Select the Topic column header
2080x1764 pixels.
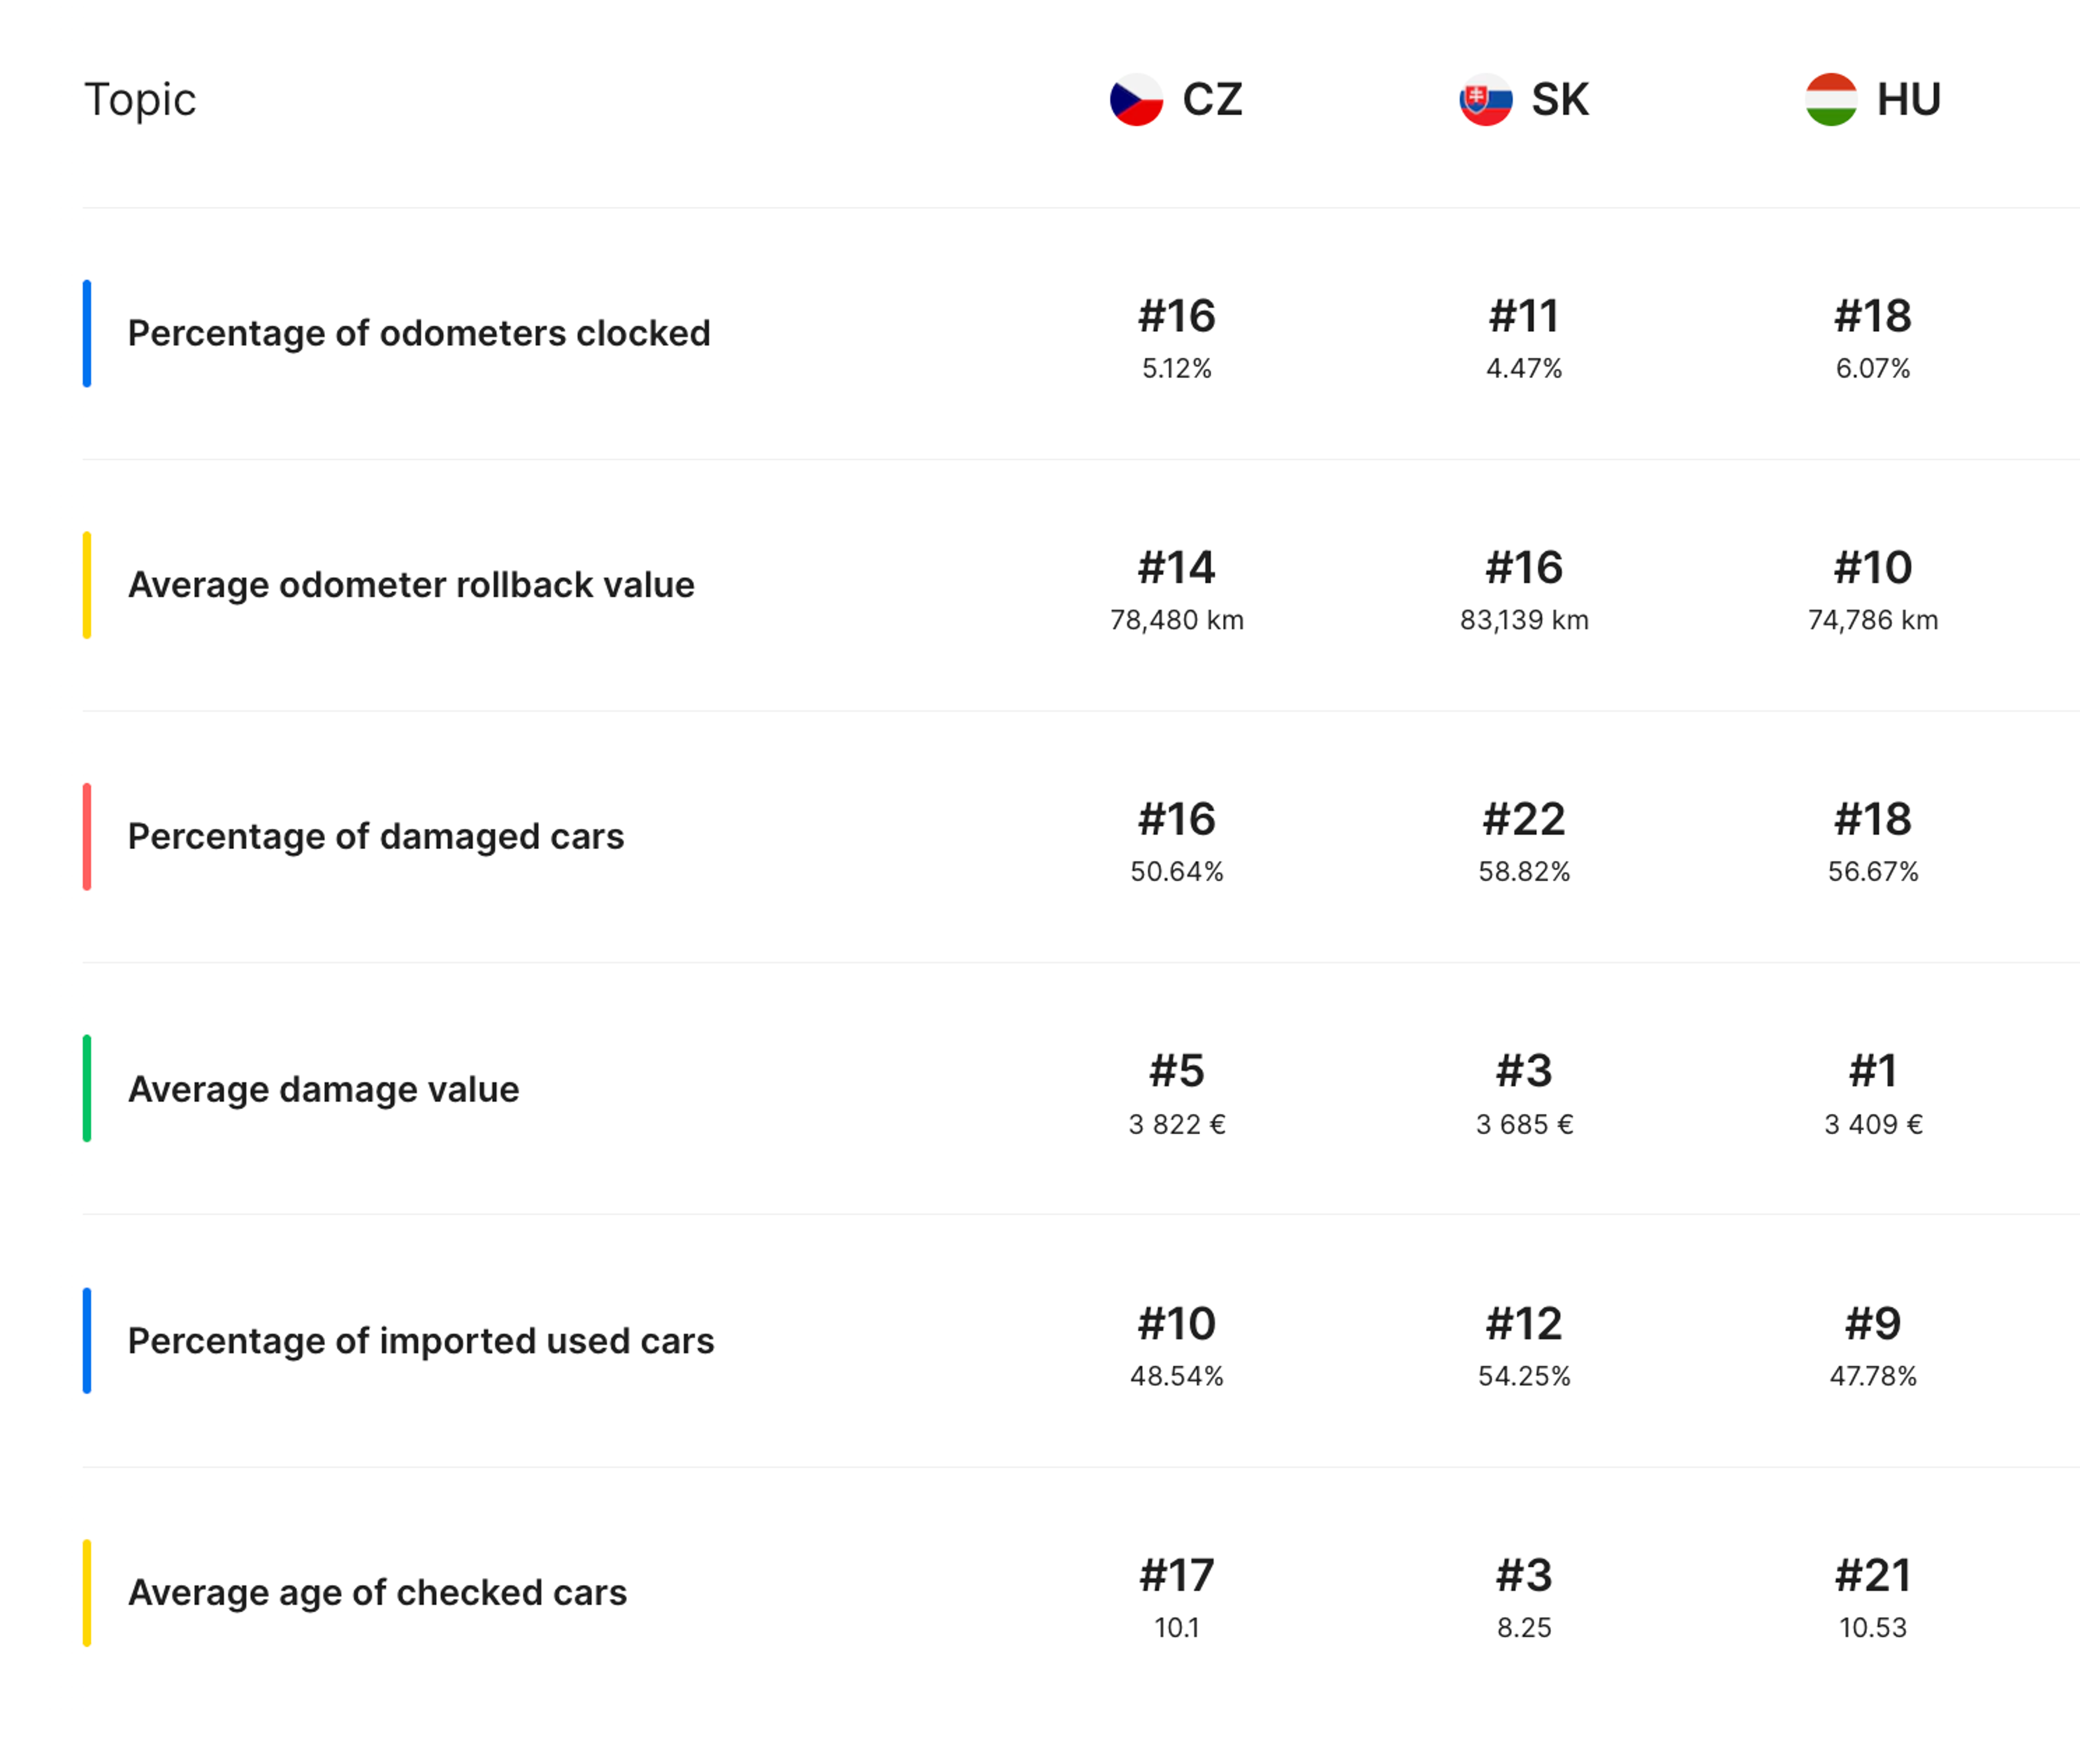tap(140, 100)
